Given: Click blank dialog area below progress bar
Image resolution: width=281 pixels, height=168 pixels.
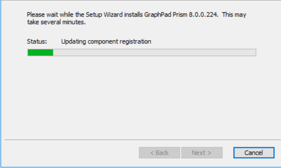Looking at the screenshot, I should [x=141, y=96].
